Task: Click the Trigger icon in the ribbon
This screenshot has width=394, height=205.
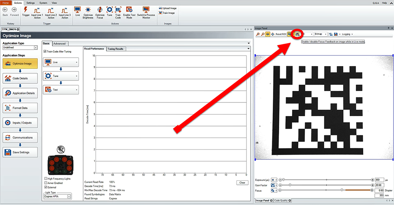Action: [x=26, y=9]
